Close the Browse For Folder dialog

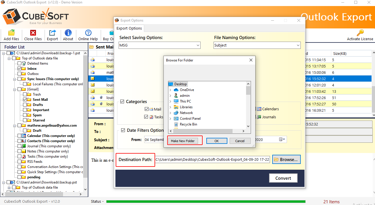(x=251, y=60)
